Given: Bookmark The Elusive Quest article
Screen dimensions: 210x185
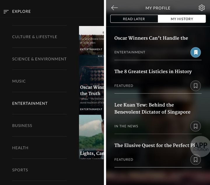Looking at the screenshot, I should tap(195, 160).
